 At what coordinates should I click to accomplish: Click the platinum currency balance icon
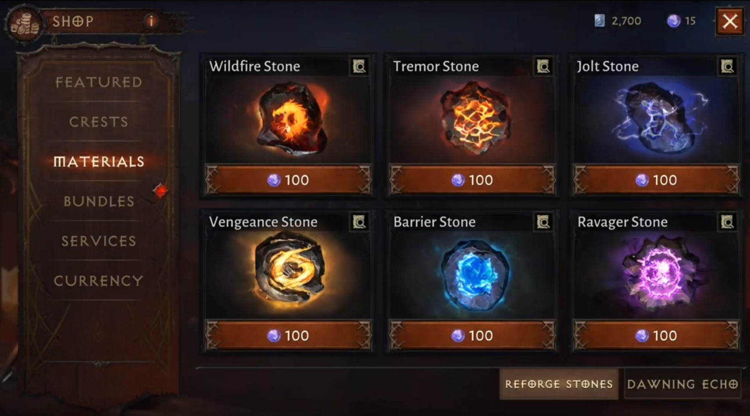tap(600, 21)
